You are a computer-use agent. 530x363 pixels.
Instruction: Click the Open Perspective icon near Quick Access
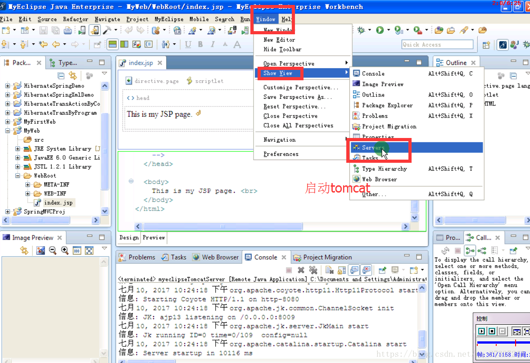(x=486, y=45)
